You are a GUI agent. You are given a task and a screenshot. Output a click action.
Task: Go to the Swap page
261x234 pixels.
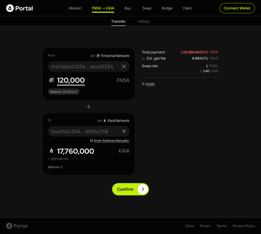point(147,8)
